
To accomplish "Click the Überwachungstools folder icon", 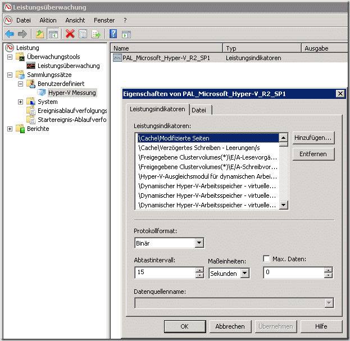I will [x=20, y=57].
